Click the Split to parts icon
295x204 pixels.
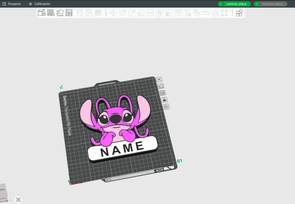pyautogui.click(x=89, y=13)
